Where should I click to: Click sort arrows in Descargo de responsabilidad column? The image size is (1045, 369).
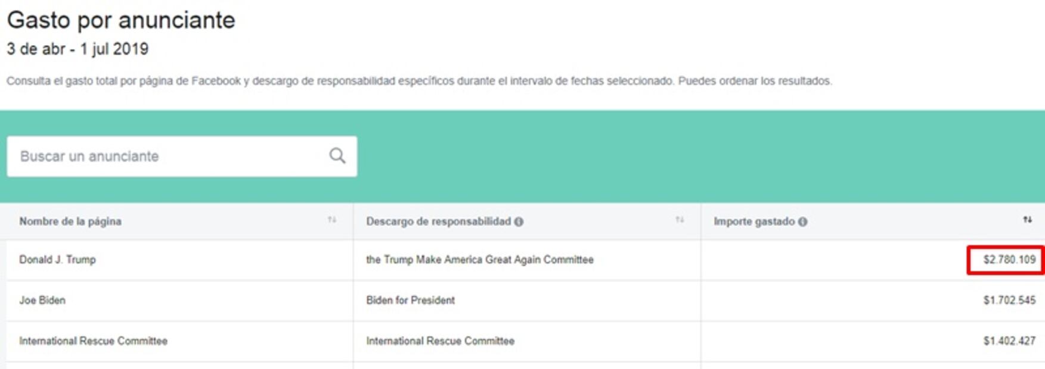tap(680, 220)
